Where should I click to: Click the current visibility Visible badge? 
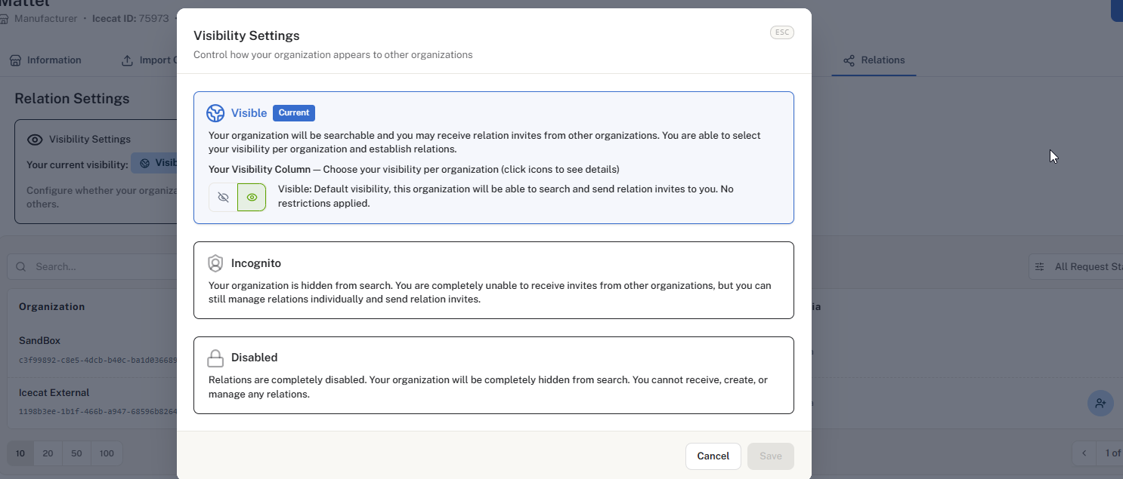[156, 163]
